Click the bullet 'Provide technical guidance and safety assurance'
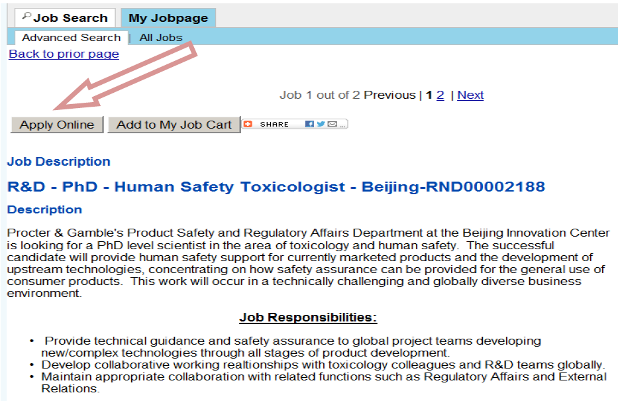 click(x=291, y=347)
